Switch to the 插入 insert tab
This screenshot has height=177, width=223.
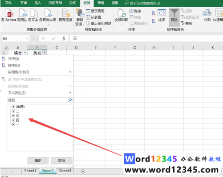38,3
